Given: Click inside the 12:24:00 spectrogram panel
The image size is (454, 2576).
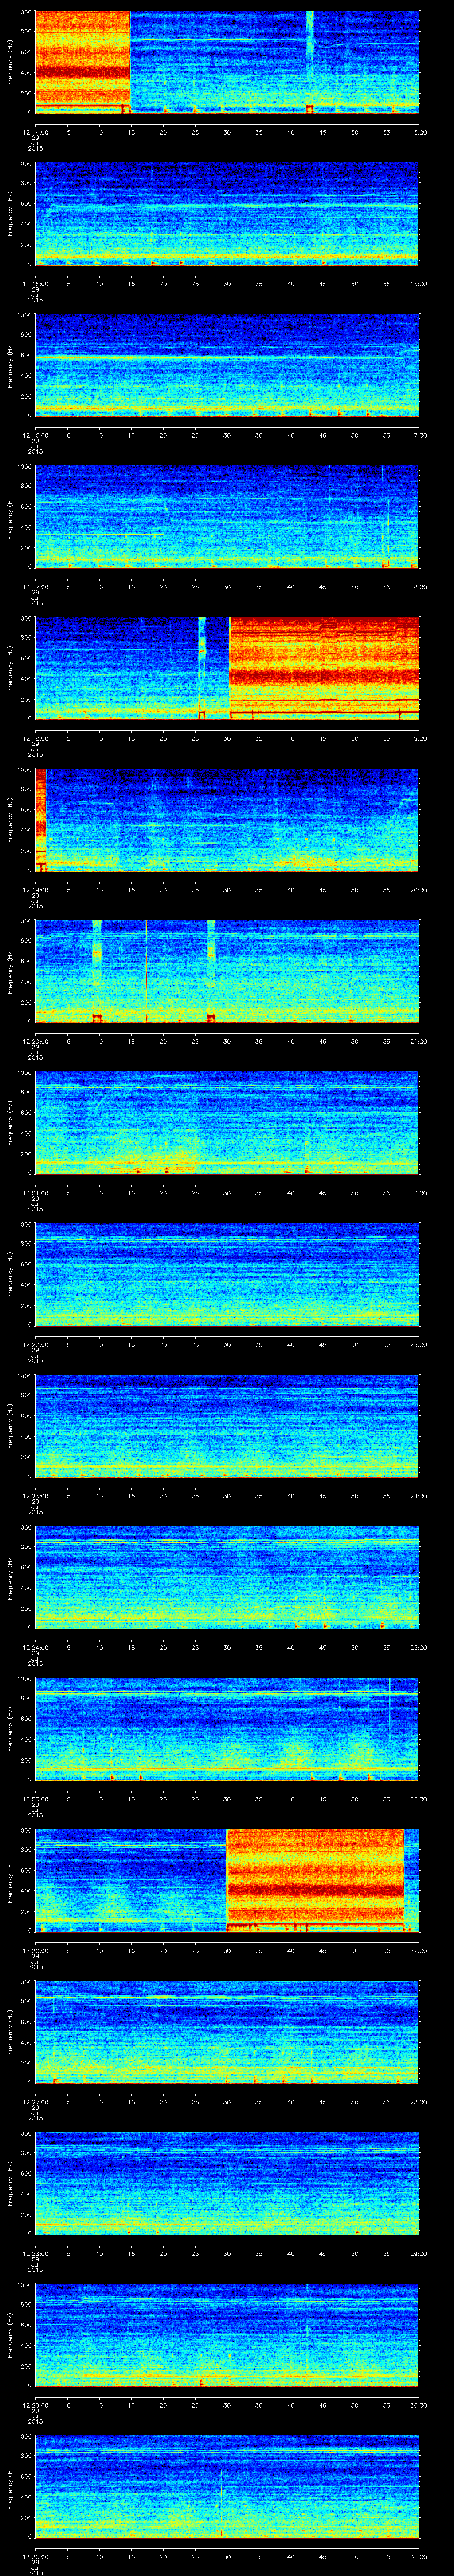Looking at the screenshot, I should [x=227, y=1576].
